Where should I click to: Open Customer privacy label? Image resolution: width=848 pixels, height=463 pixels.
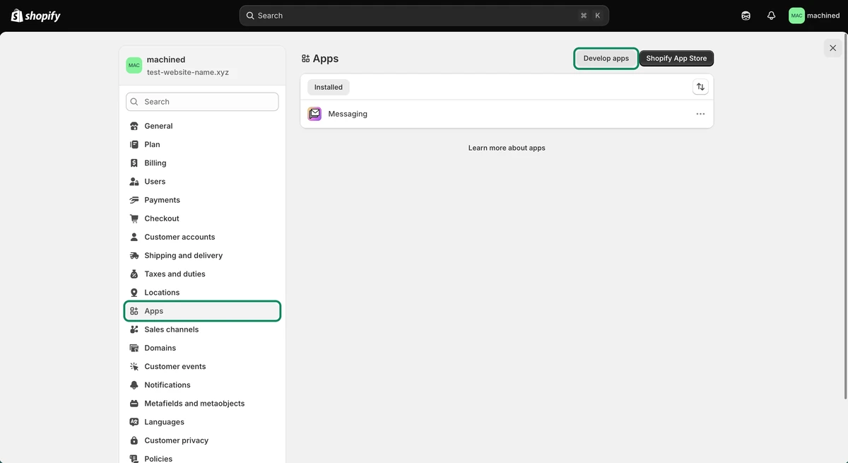[176, 440]
